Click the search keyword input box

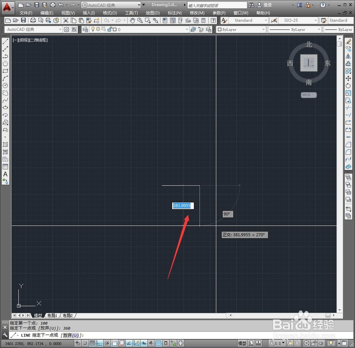click(217, 5)
